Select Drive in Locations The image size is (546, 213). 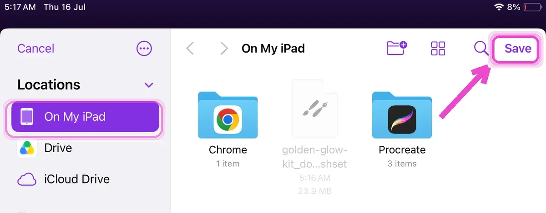(85, 148)
